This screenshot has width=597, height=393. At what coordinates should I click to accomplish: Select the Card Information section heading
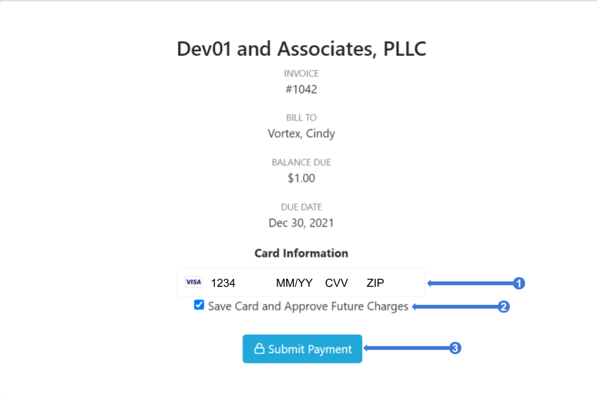301,253
